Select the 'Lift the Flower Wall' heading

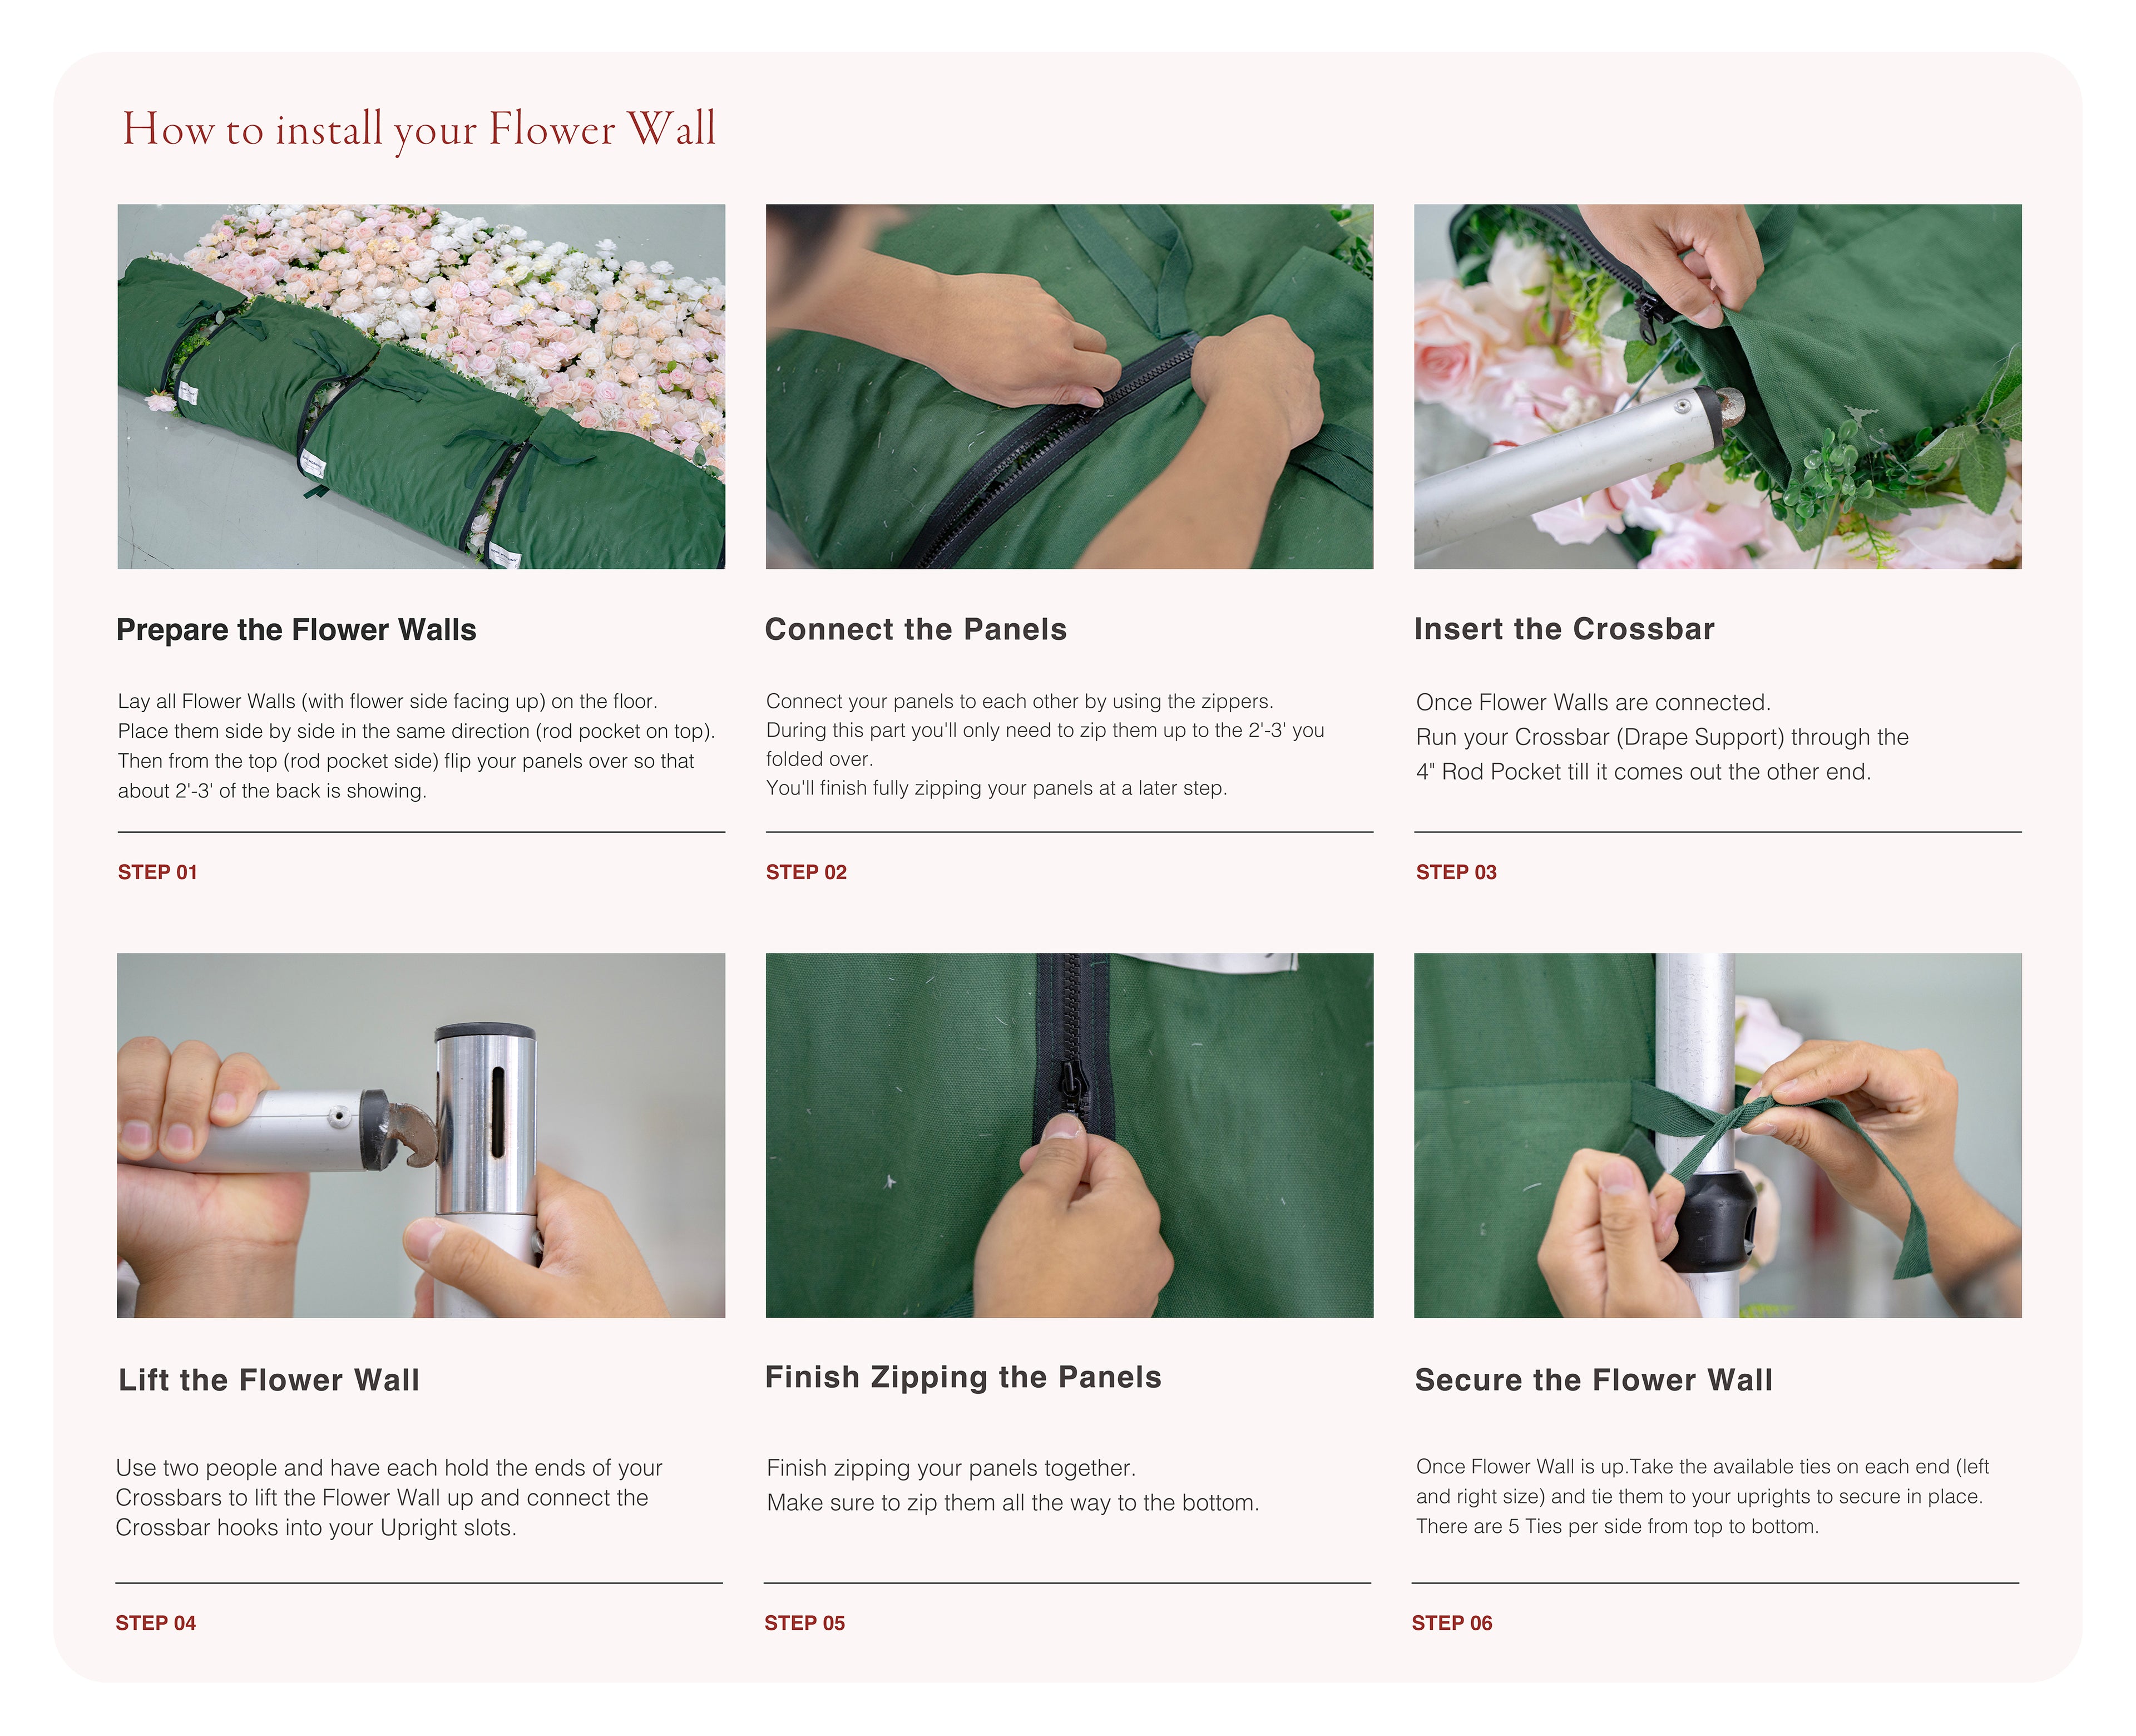(x=268, y=1379)
